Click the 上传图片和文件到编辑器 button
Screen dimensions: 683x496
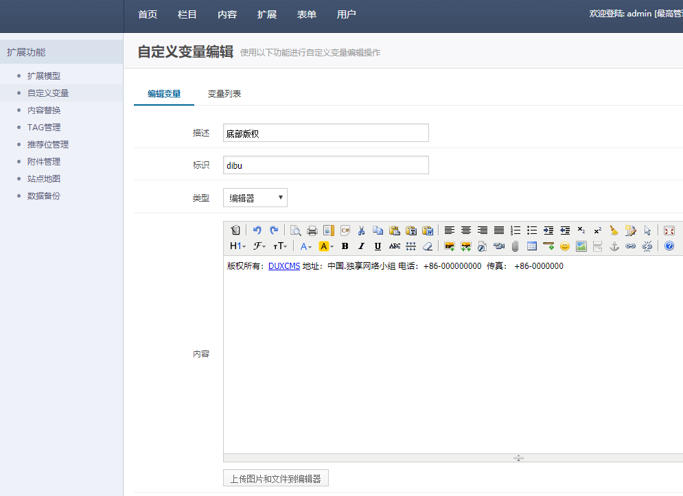[276, 478]
